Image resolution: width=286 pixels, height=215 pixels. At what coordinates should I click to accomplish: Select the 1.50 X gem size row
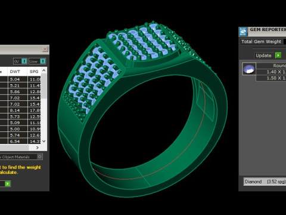click(271, 78)
